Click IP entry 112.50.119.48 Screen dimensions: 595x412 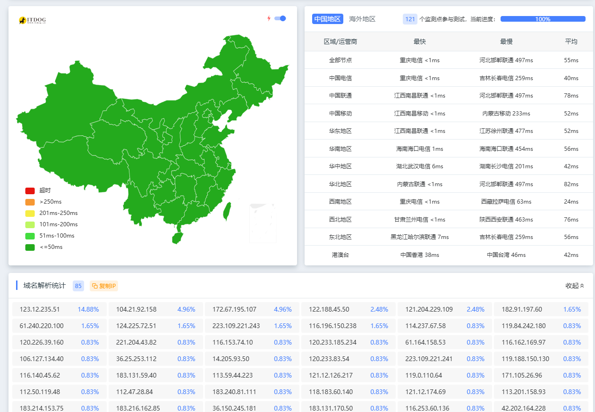[x=40, y=392]
